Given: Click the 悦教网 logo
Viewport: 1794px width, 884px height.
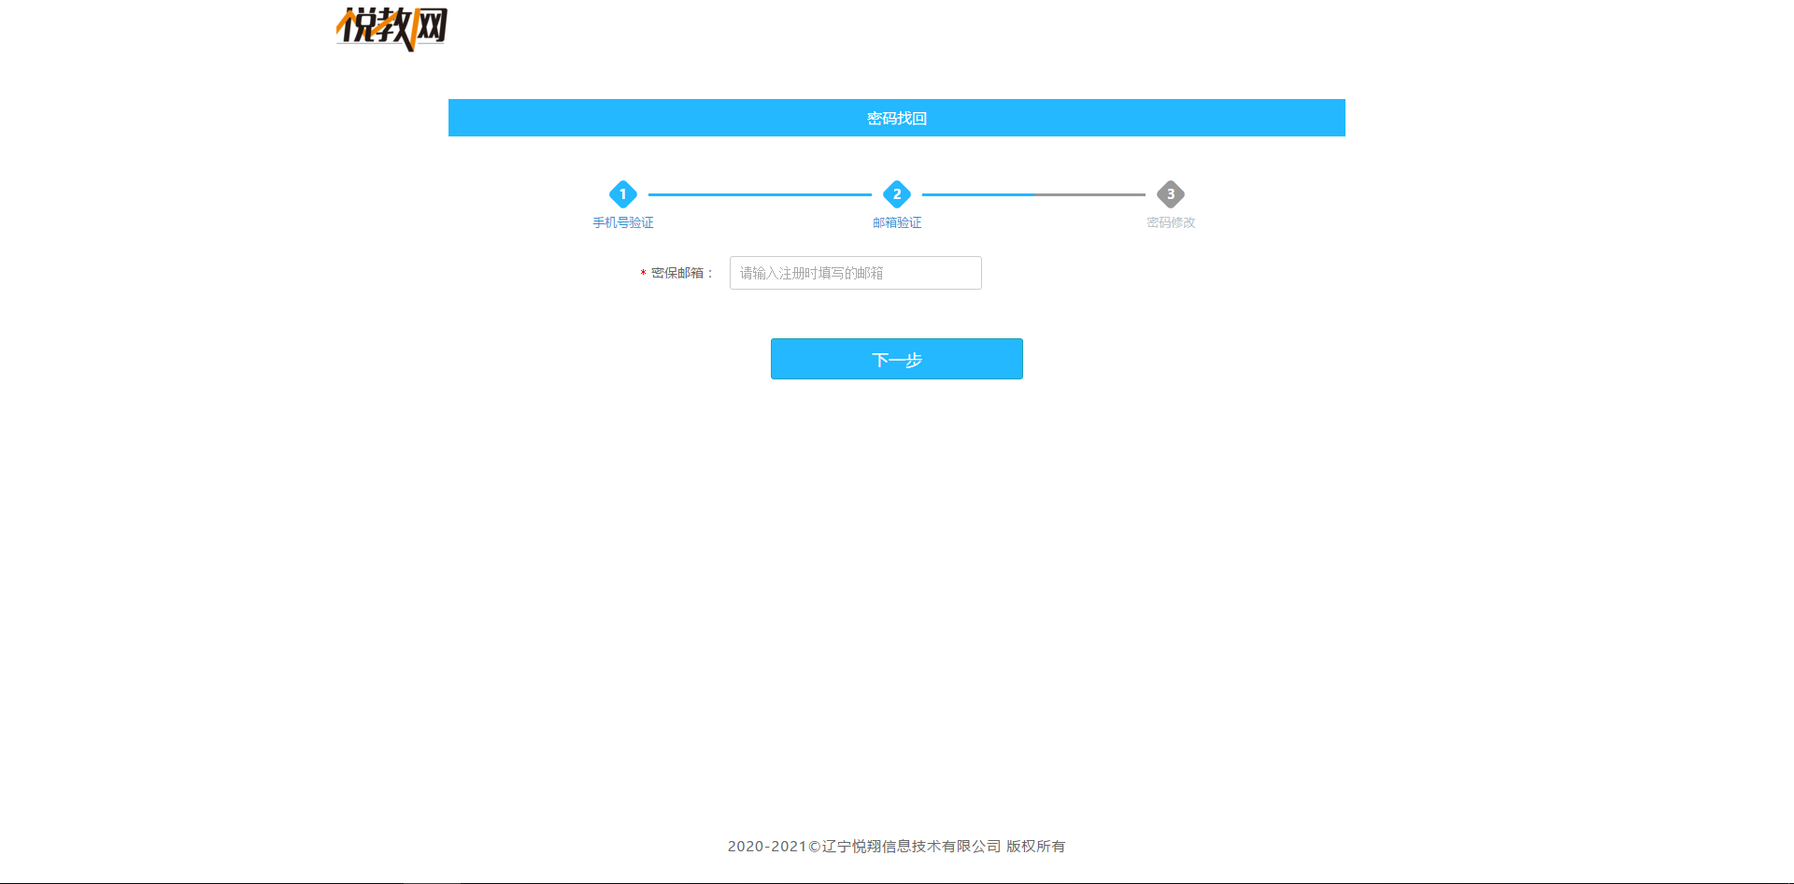Looking at the screenshot, I should pos(392,28).
